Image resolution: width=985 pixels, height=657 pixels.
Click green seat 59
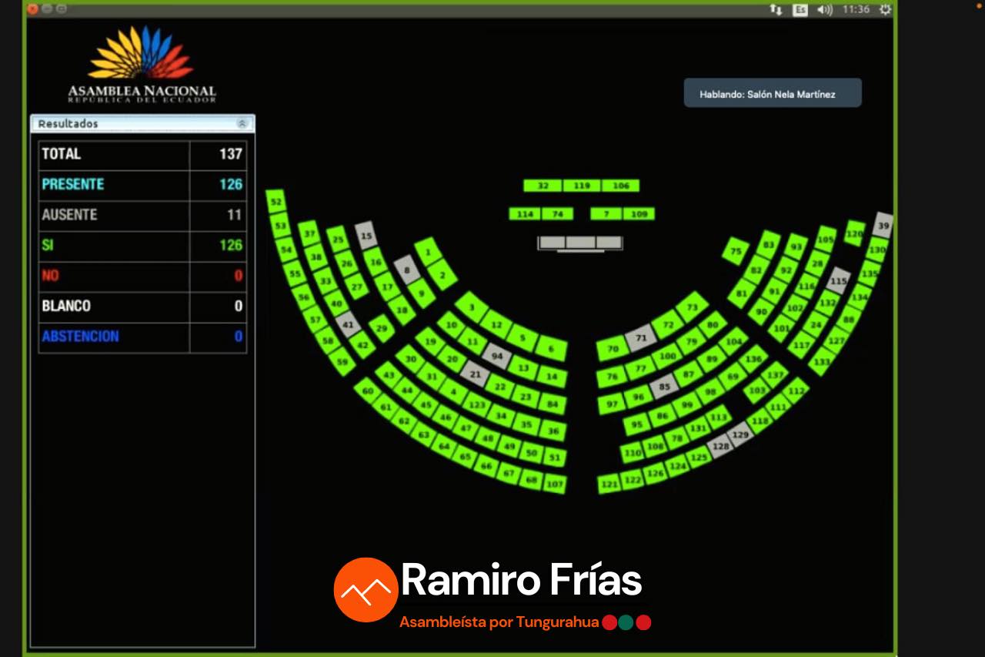coord(342,360)
